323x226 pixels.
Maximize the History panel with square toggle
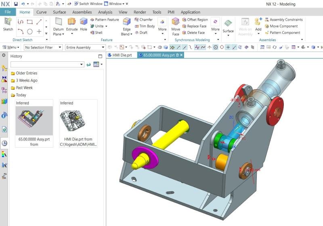coord(101,56)
